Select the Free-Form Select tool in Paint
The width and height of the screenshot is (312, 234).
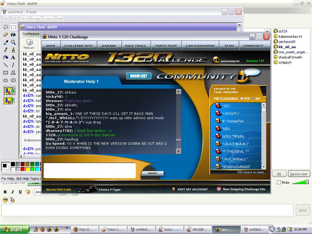click(6, 27)
